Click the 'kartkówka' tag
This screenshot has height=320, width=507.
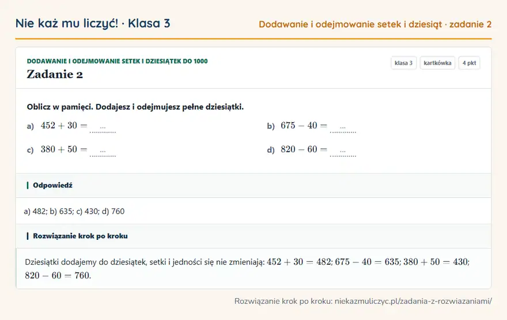pos(437,63)
